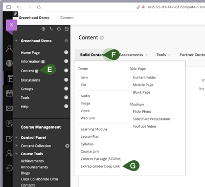Open the profile icon in left rail
Viewport: 205px width, 187px height.
coord(9,49)
